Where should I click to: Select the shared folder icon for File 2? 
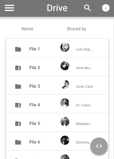[x=18, y=68]
